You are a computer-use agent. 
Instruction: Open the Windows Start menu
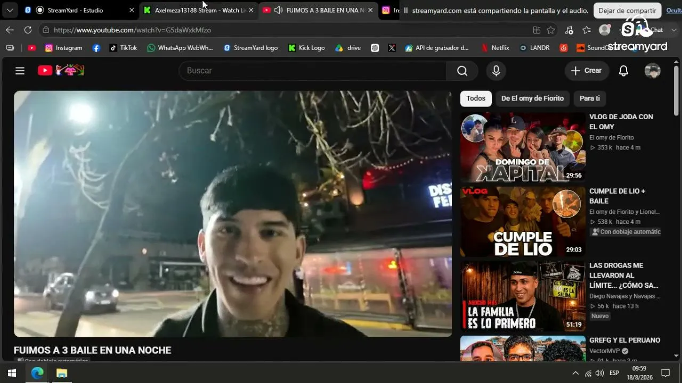pyautogui.click(x=12, y=373)
